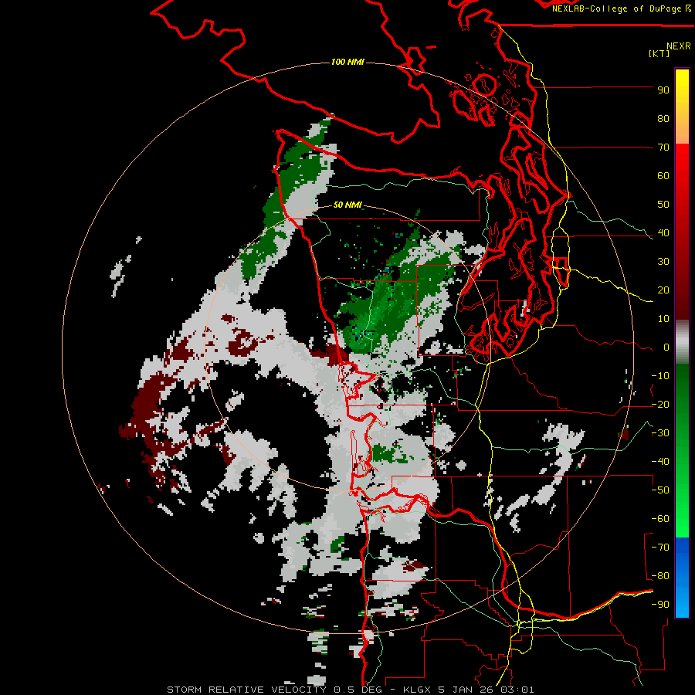This screenshot has height=695, width=695.
Task: Click the positive 70 knot scale label
Action: 663,147
